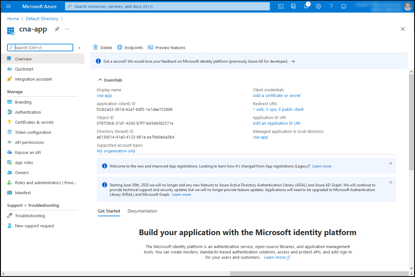
Task: Click the scroll left arrow
Action: pos(3,274)
